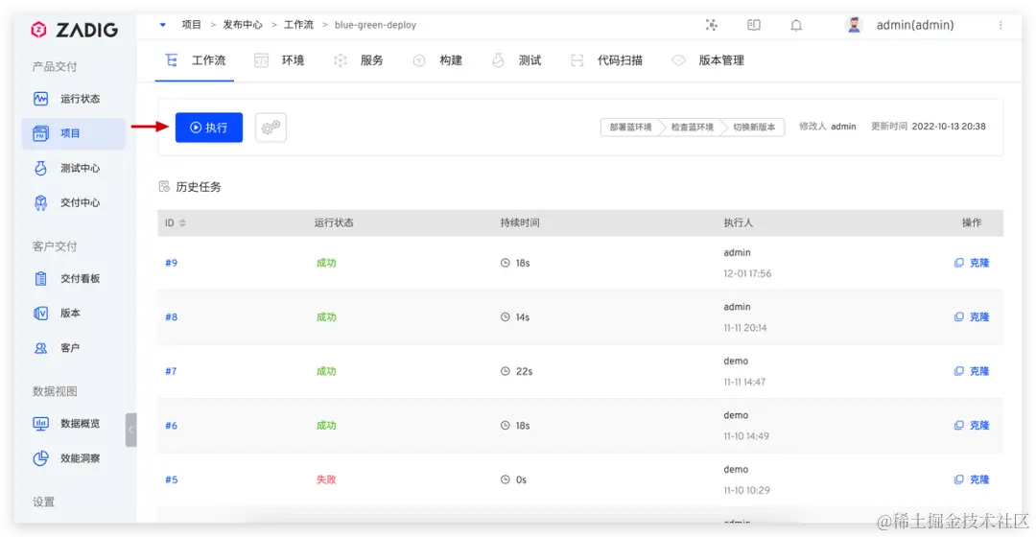The height and width of the screenshot is (537, 1036).
Task: Click the blue 执行 button
Action: pos(209,128)
